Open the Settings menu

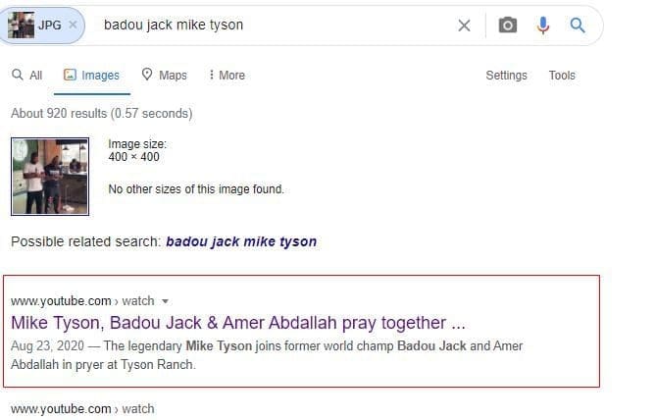506,76
